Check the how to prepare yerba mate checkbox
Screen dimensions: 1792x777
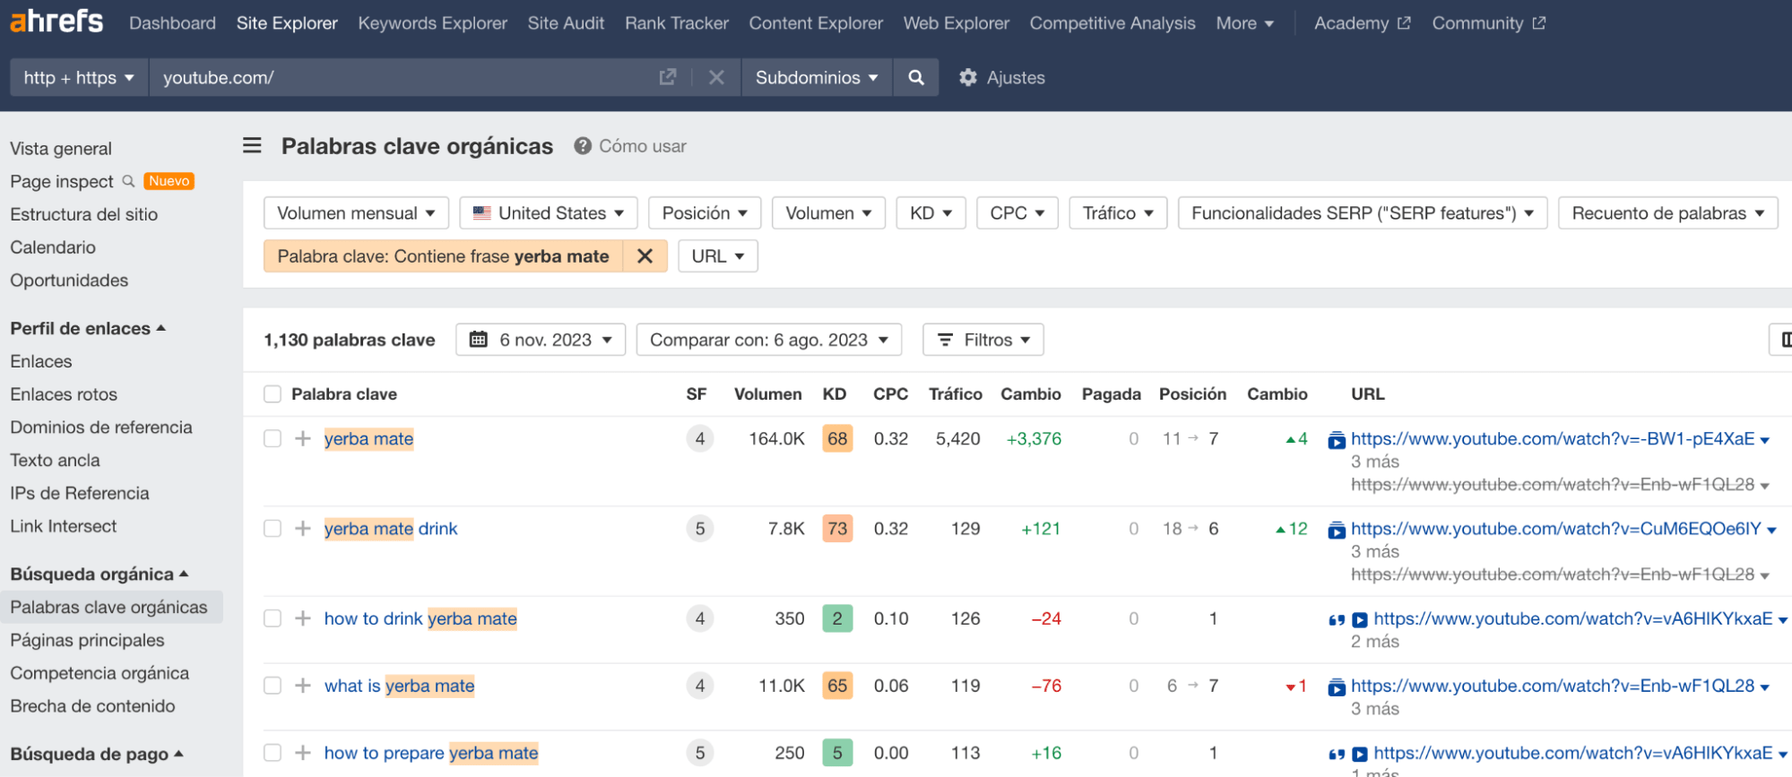273,753
